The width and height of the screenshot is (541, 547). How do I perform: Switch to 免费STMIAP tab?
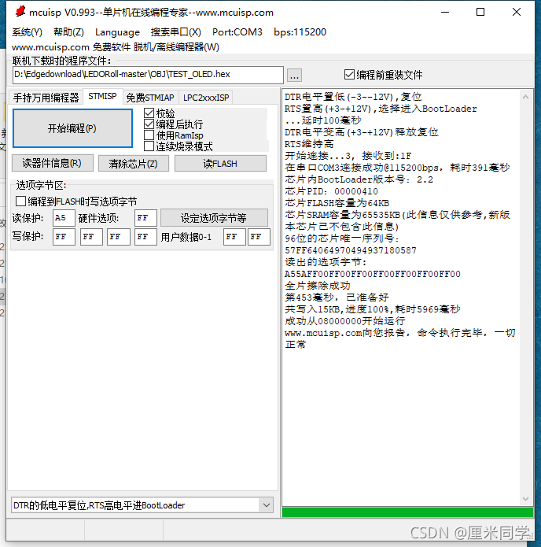coord(150,98)
